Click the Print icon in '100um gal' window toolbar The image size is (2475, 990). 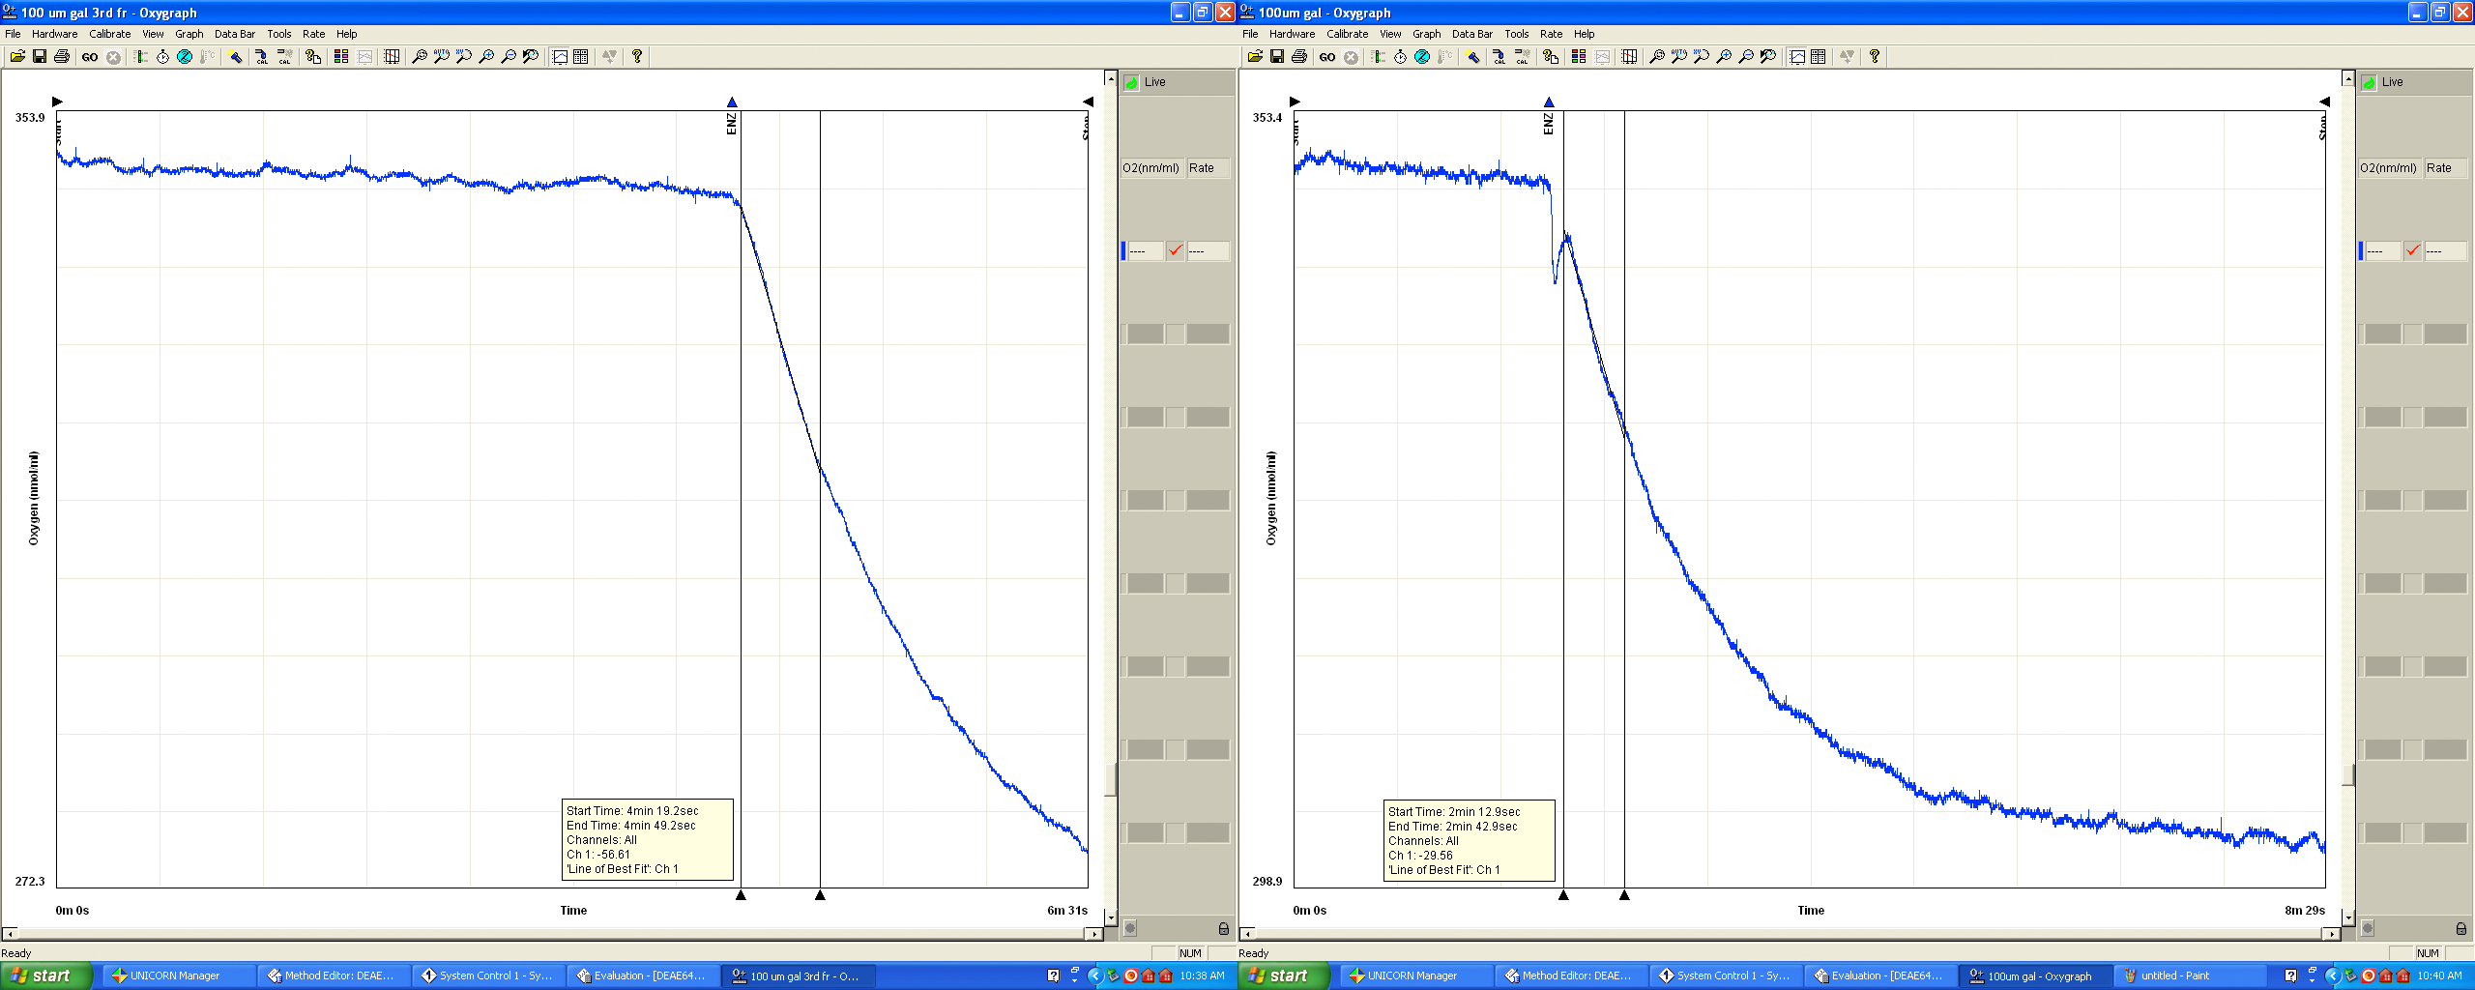pyautogui.click(x=1299, y=57)
